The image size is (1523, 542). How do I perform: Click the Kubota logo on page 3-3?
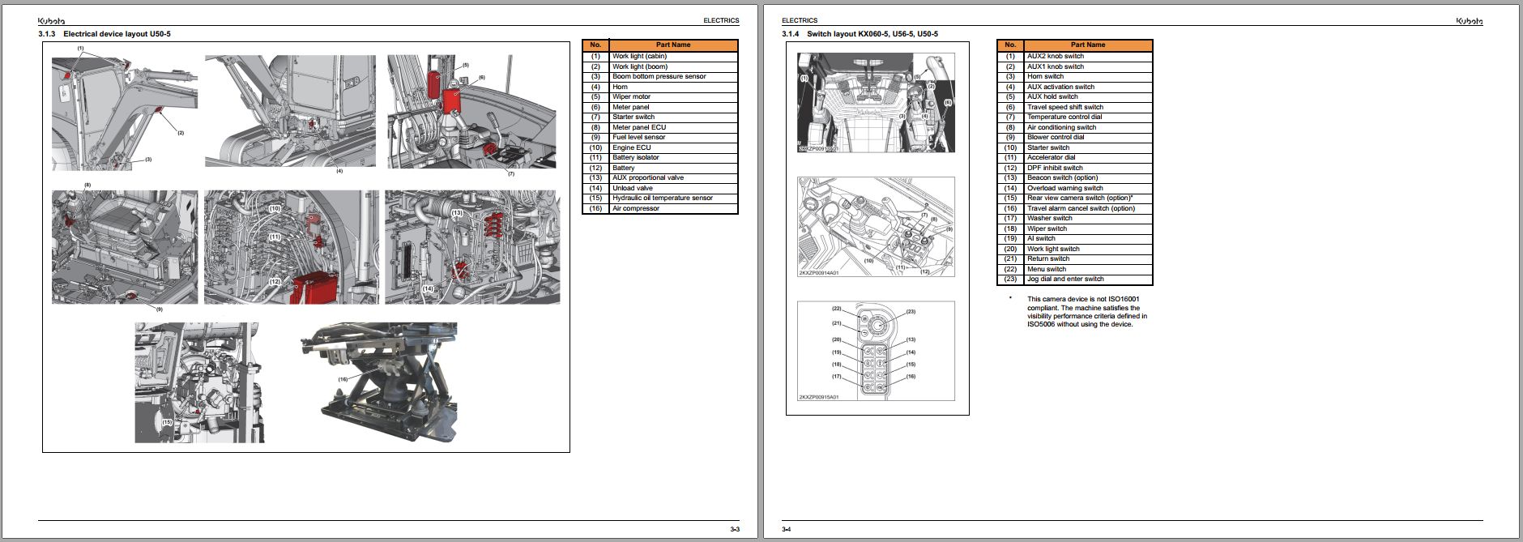click(x=51, y=21)
